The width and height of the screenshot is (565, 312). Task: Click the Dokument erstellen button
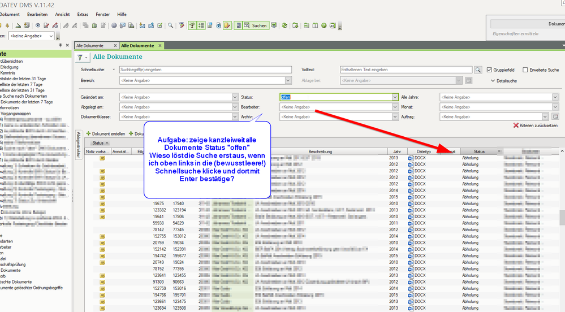click(106, 133)
